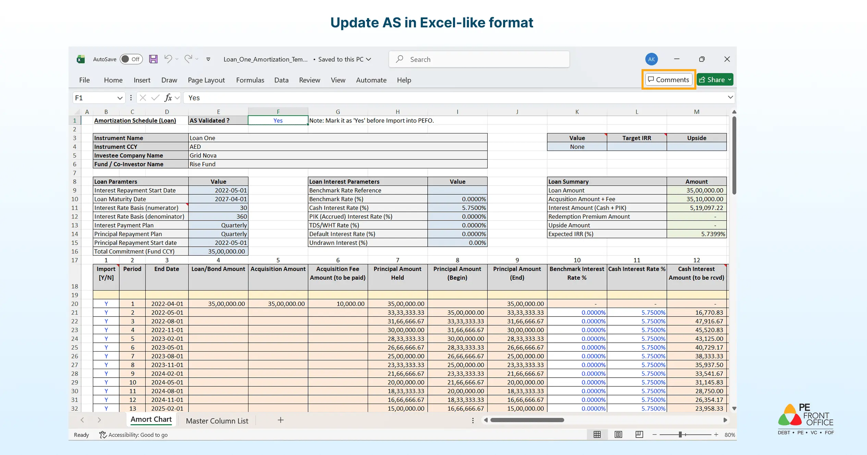Toggle the AutoSave switch
Viewport: 867px width, 455px height.
[131, 59]
